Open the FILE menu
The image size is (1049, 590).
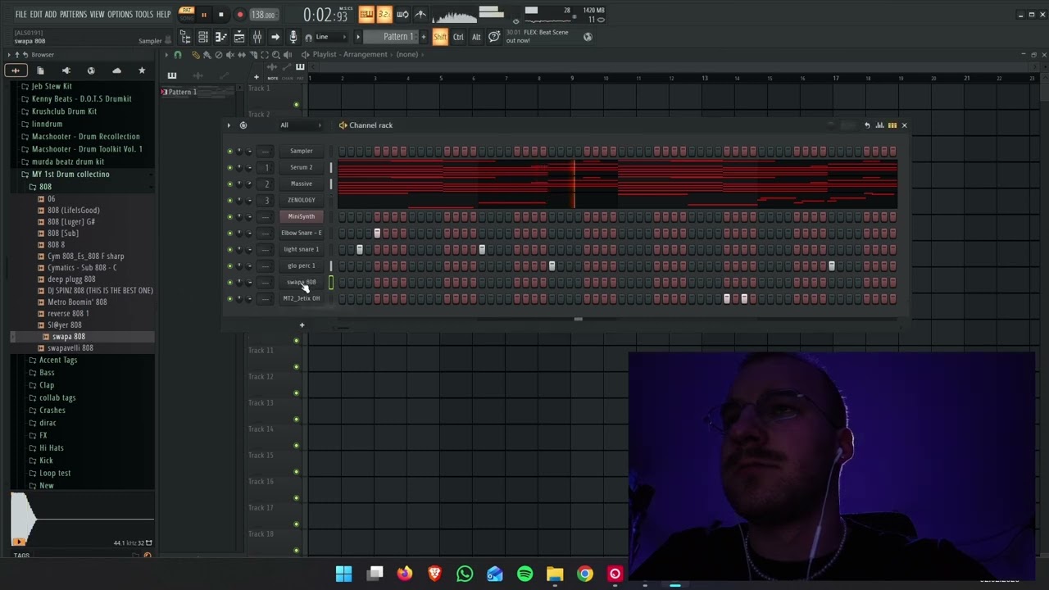pos(20,14)
